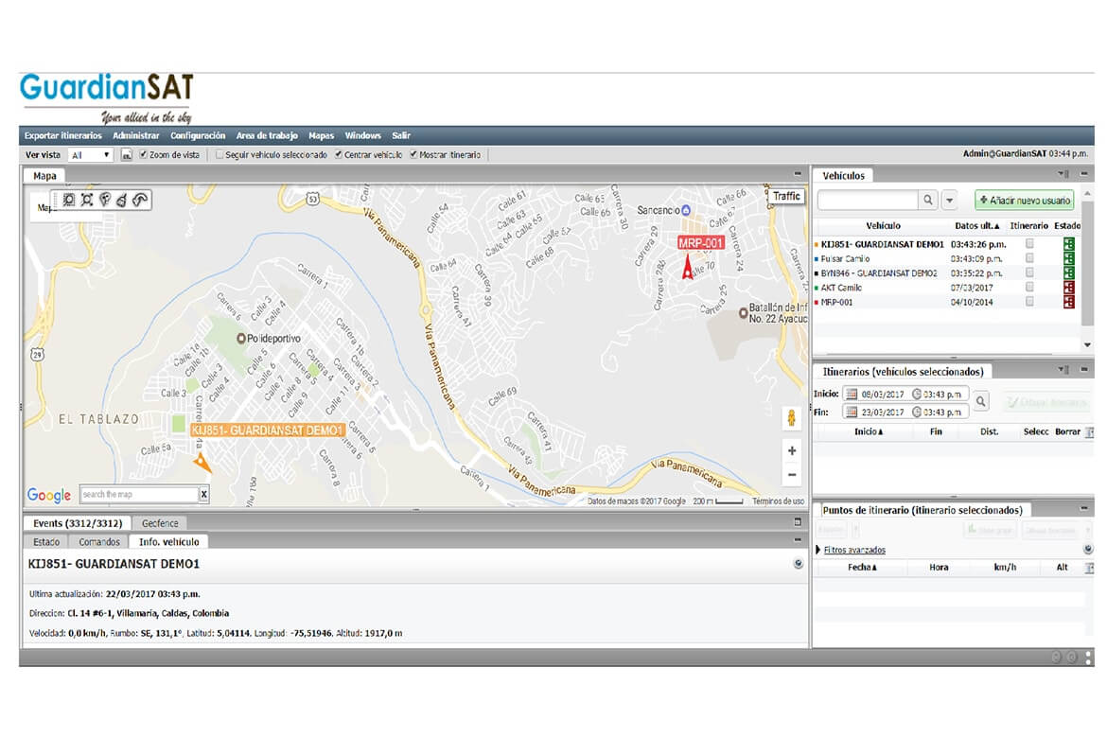Click the search magnifier in Vehículos panel
Viewport: 1107px width, 738px height.
click(928, 201)
